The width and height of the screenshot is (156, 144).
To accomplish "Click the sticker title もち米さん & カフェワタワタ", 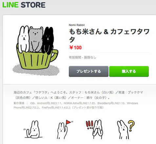I will click(x=109, y=35).
